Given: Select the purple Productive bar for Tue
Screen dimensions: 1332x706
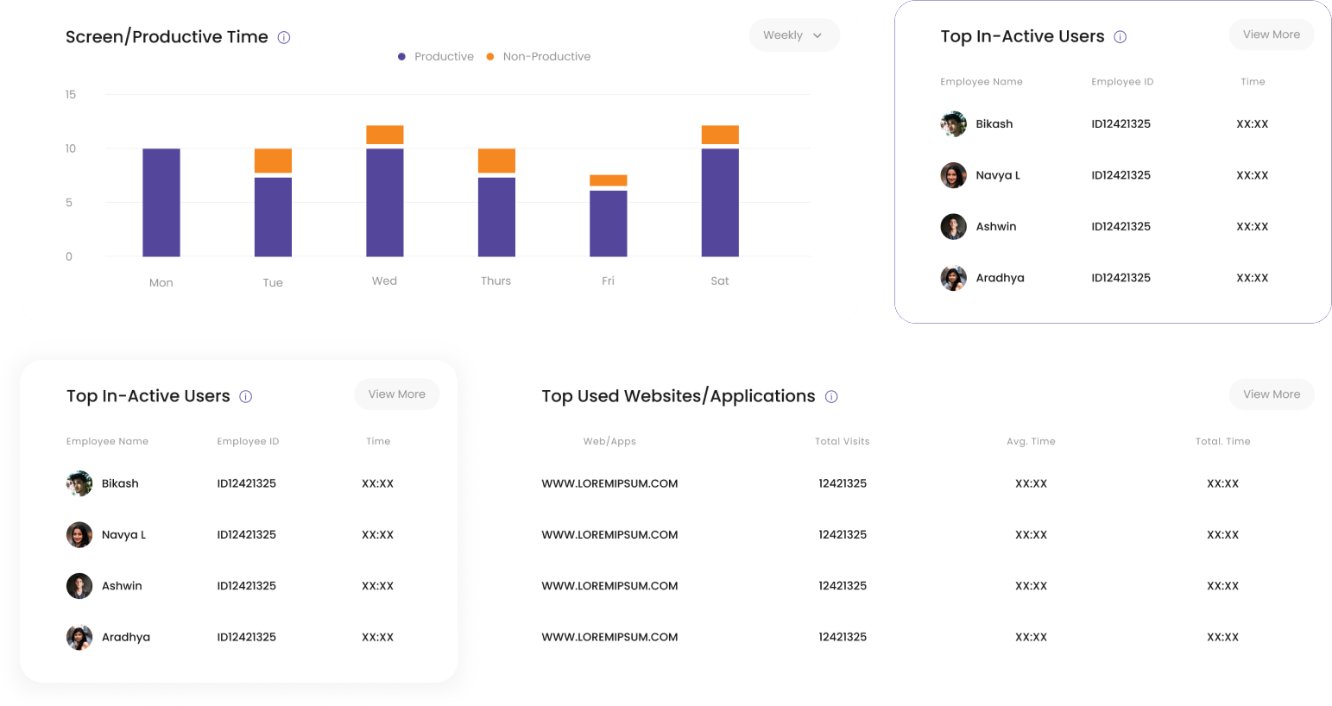Looking at the screenshot, I should pyautogui.click(x=273, y=217).
